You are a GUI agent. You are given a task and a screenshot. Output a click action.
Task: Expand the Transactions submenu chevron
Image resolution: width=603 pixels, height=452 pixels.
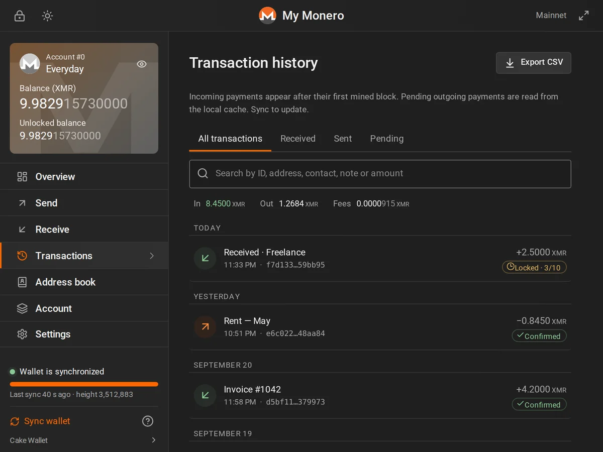pos(152,256)
